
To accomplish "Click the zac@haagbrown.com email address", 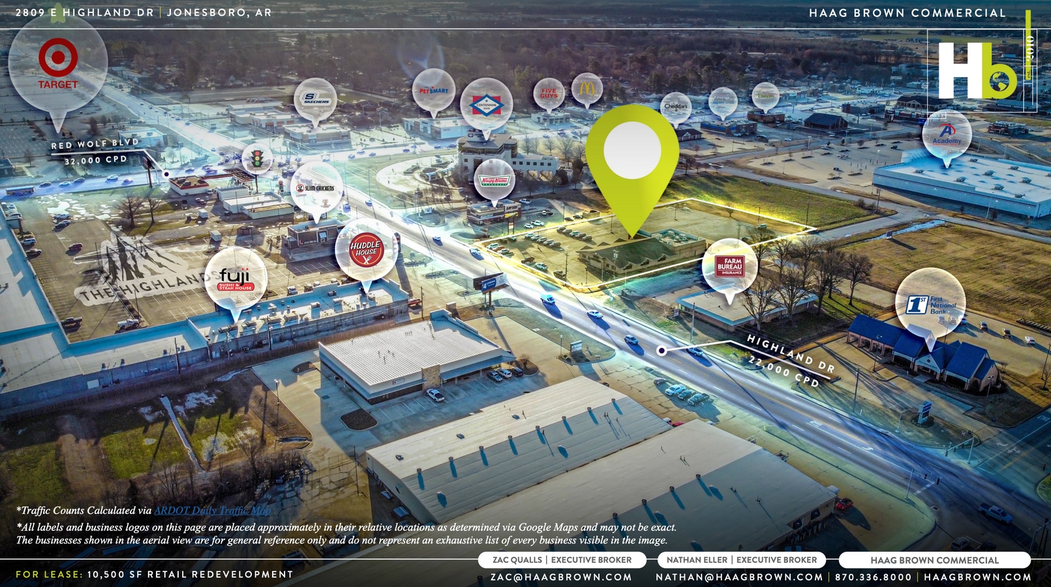I will point(562,577).
